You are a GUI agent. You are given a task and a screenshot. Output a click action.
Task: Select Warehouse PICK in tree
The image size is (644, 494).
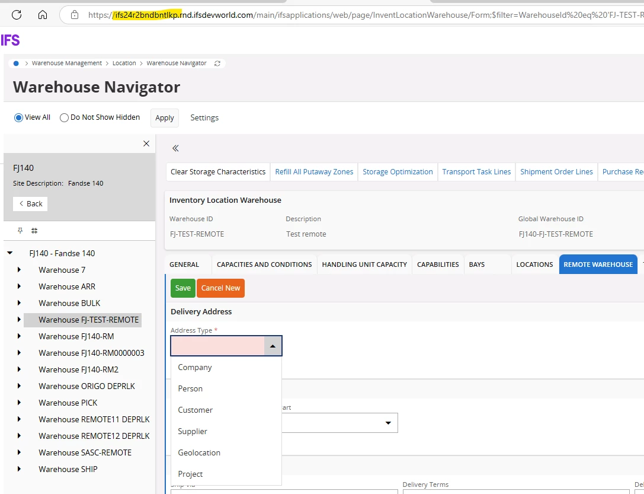click(x=68, y=403)
